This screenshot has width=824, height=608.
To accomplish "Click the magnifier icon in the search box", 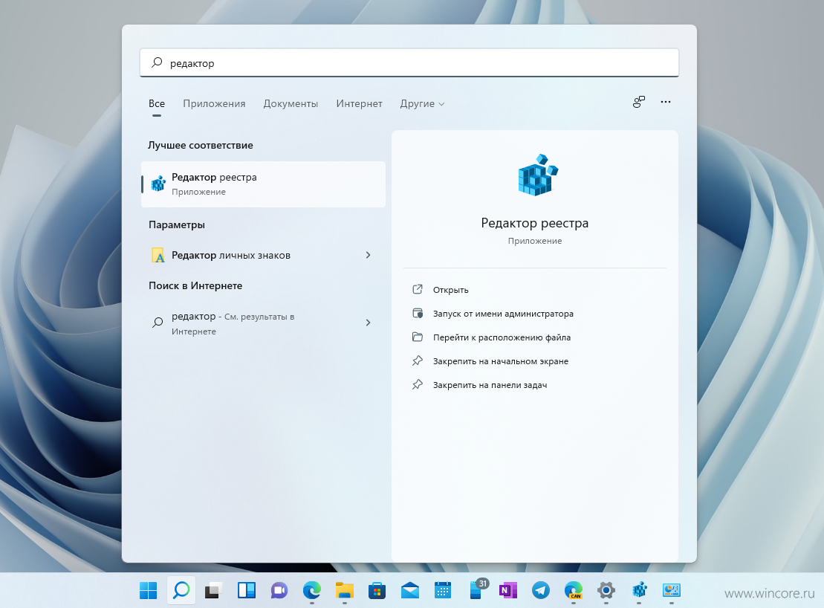I will [x=157, y=62].
